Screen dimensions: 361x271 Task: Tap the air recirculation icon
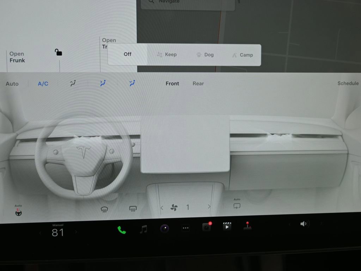click(x=237, y=206)
